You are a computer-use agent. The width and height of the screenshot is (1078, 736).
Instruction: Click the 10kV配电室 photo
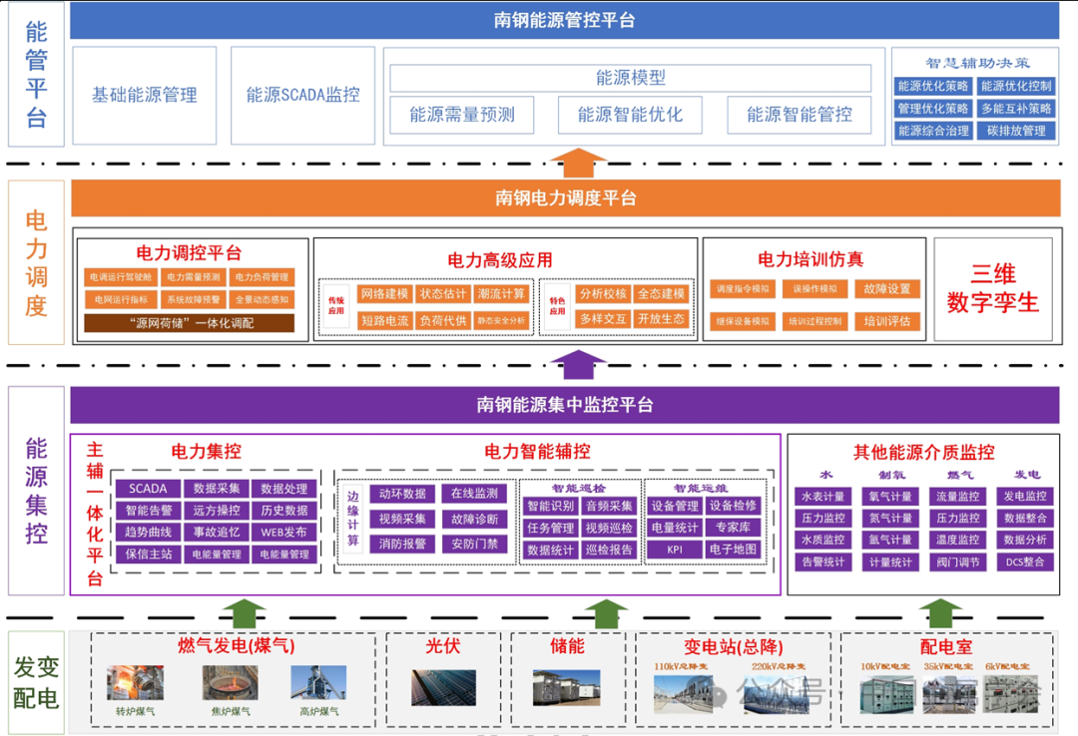[887, 693]
